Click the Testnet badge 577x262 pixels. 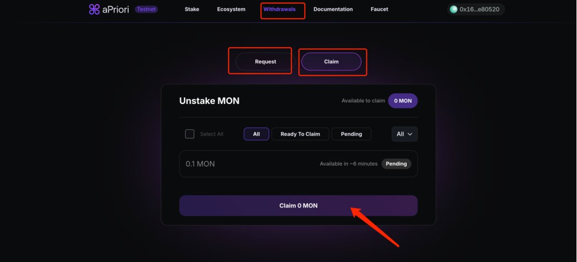coord(146,9)
